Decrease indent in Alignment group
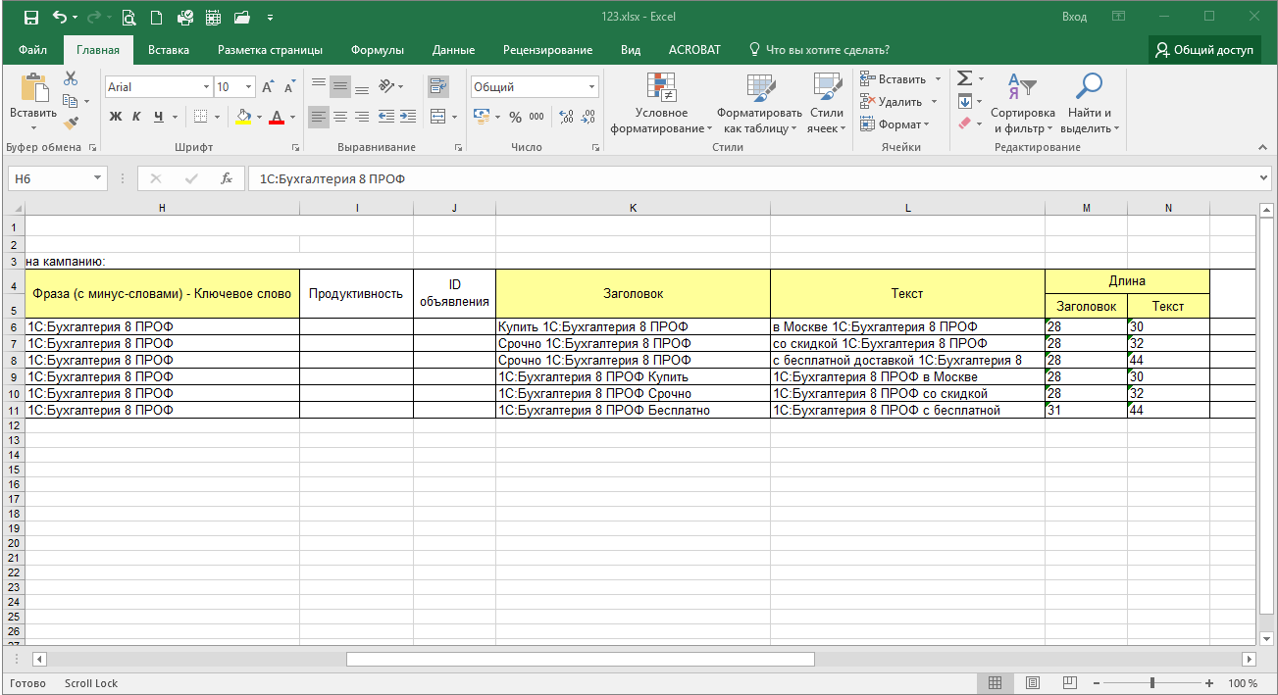The image size is (1278, 695). 385,117
